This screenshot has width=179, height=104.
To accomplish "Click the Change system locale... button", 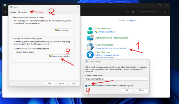I will tap(60, 56).
